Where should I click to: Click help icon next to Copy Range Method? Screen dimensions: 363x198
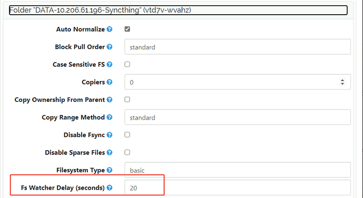(x=109, y=117)
